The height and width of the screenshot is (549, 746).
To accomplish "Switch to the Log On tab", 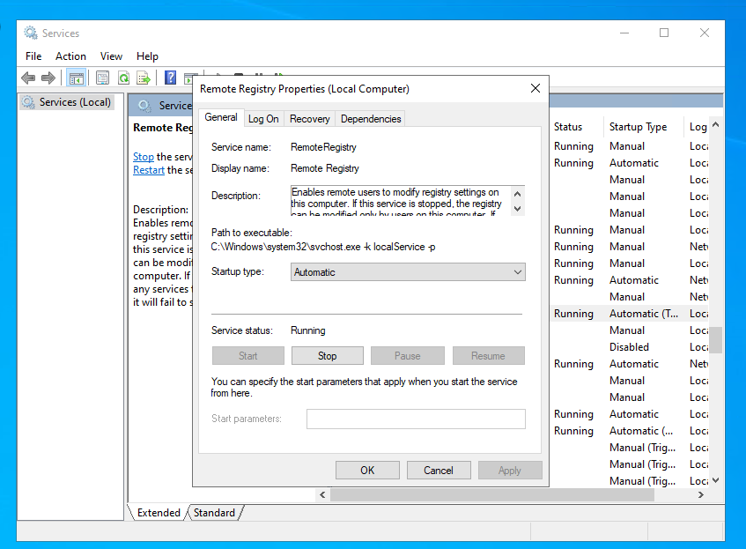I will (263, 119).
